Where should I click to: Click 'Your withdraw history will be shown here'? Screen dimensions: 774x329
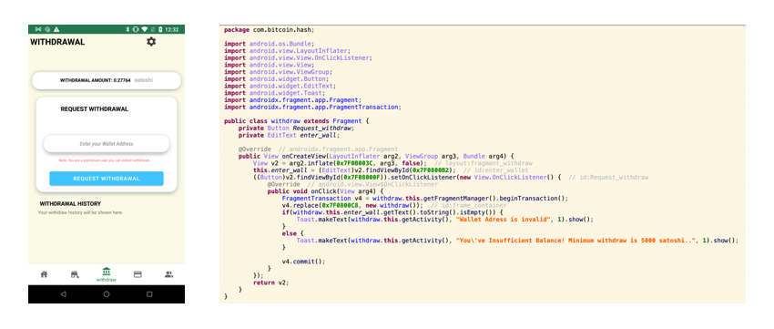80,212
